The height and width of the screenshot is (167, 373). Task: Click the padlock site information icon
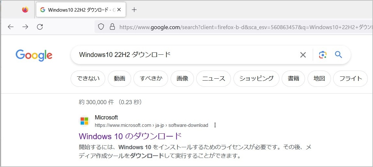(112, 27)
